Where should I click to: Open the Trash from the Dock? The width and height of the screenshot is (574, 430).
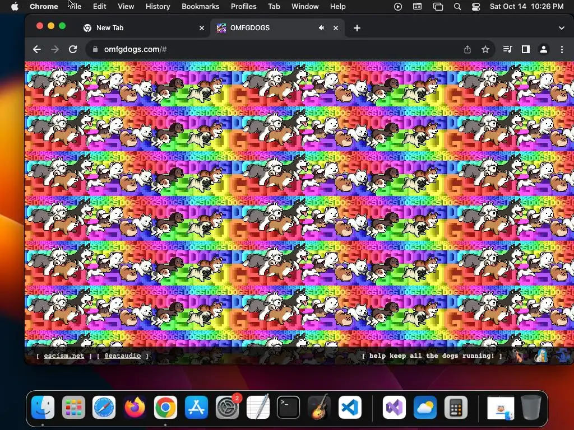(x=531, y=407)
